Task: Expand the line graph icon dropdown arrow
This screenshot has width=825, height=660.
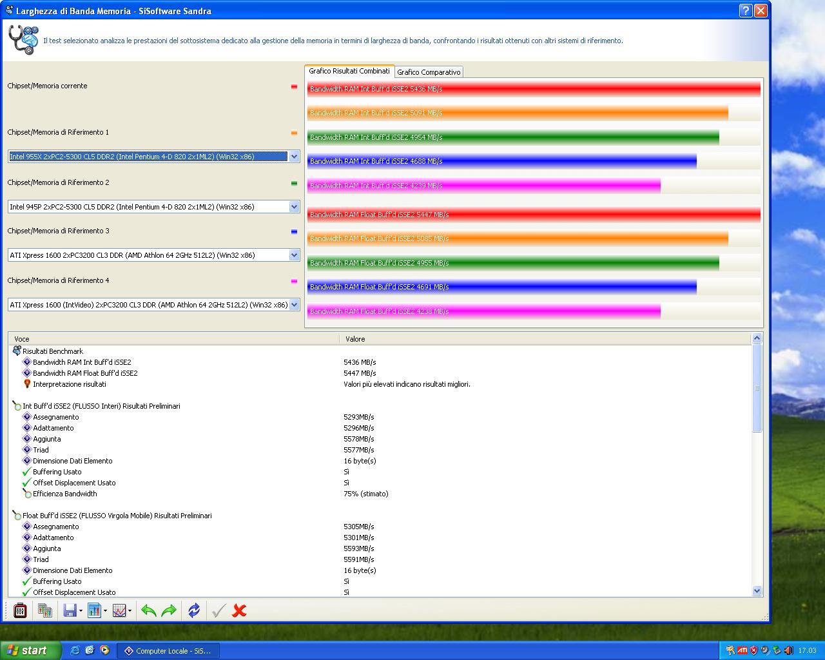Action: pyautogui.click(x=130, y=610)
